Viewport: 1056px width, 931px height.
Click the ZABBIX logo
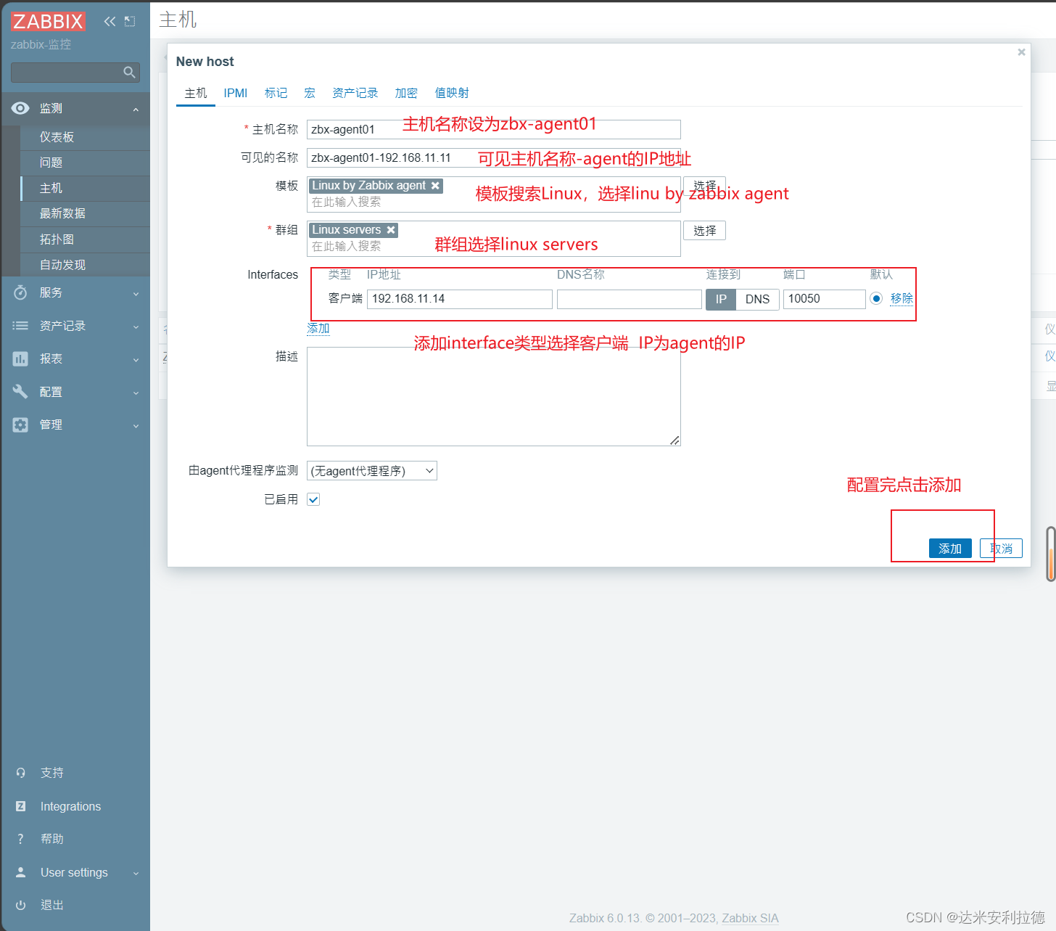click(48, 21)
